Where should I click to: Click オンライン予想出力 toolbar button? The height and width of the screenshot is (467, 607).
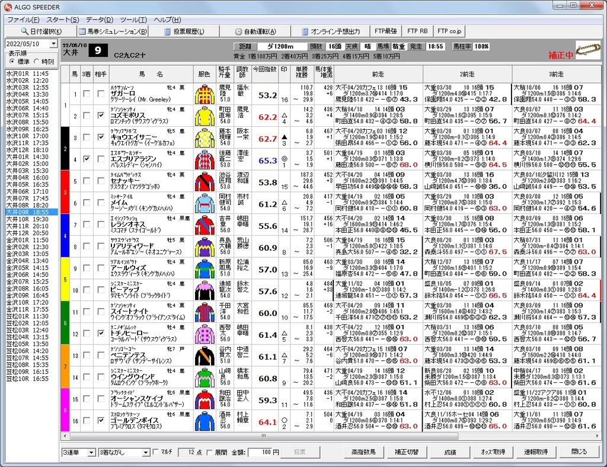point(331,31)
